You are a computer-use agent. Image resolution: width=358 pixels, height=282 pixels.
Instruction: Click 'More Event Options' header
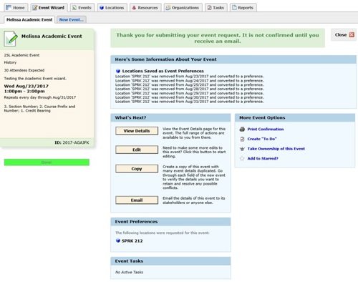(295, 117)
